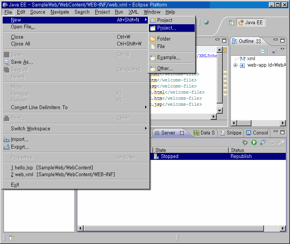Close the Outline view tab
Viewport: 290px width, 244px height.
259,41
